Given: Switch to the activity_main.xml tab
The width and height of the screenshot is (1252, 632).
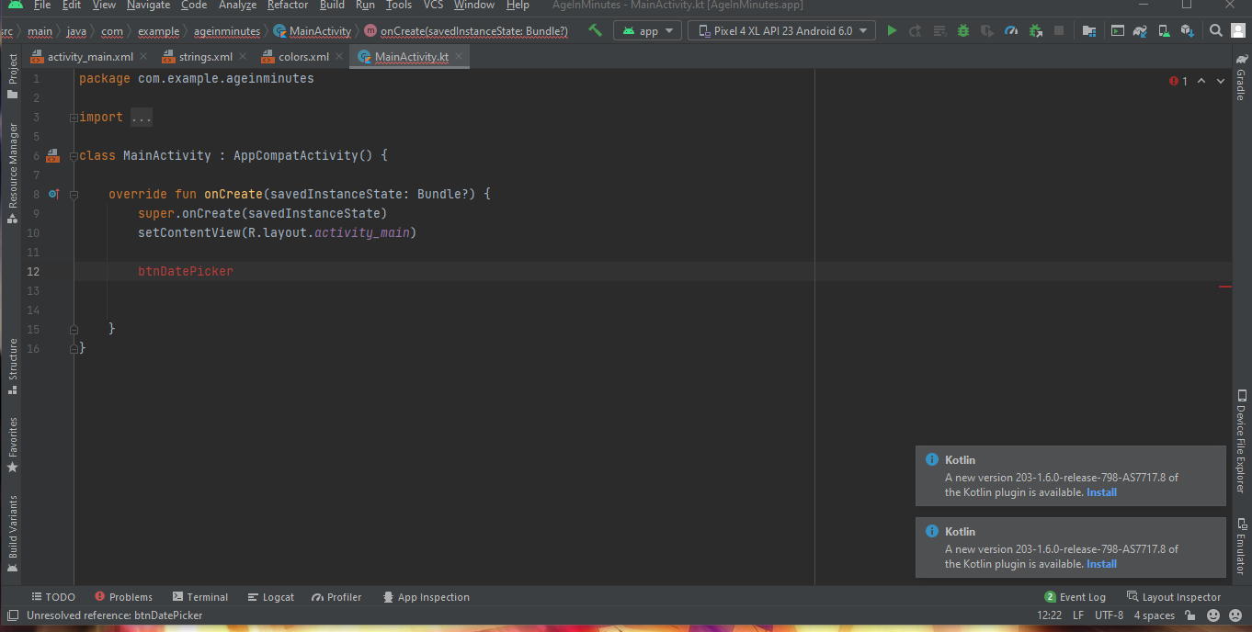Looking at the screenshot, I should click(x=90, y=57).
